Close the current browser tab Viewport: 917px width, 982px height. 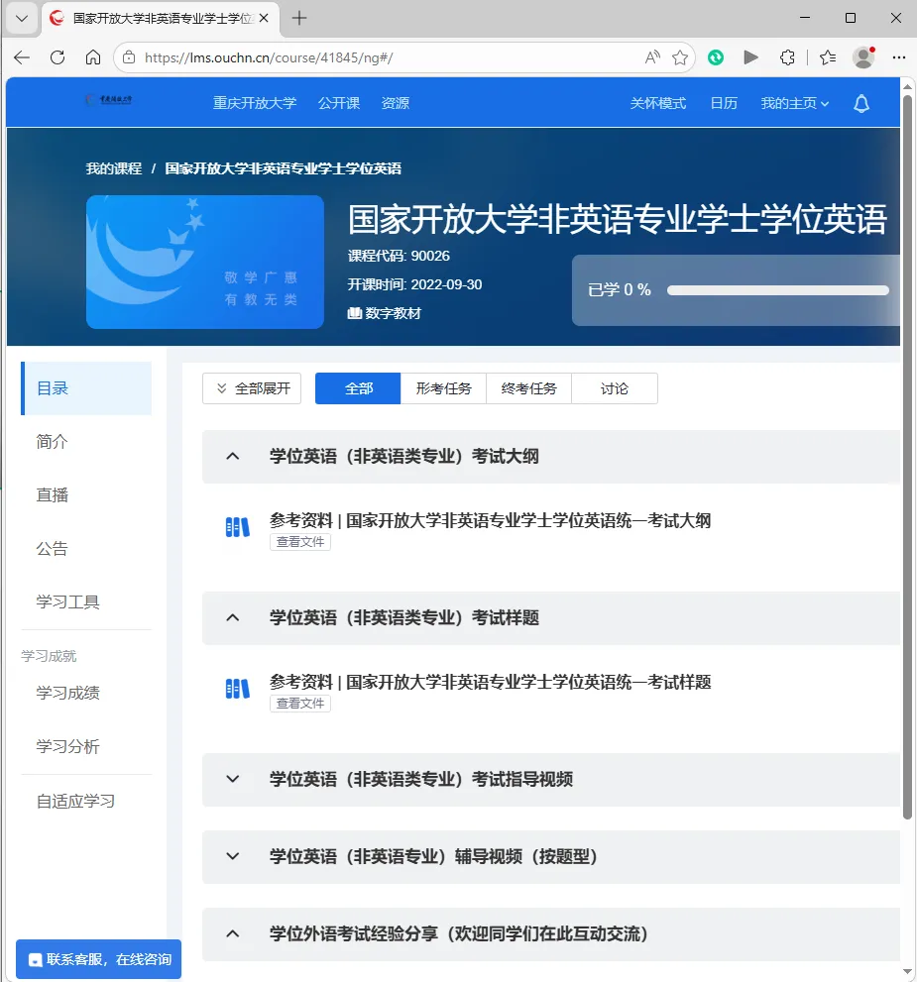click(264, 18)
